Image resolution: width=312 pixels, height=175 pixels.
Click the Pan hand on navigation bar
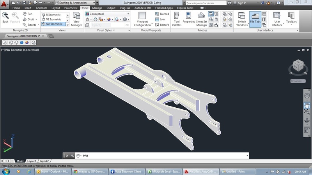(307, 105)
